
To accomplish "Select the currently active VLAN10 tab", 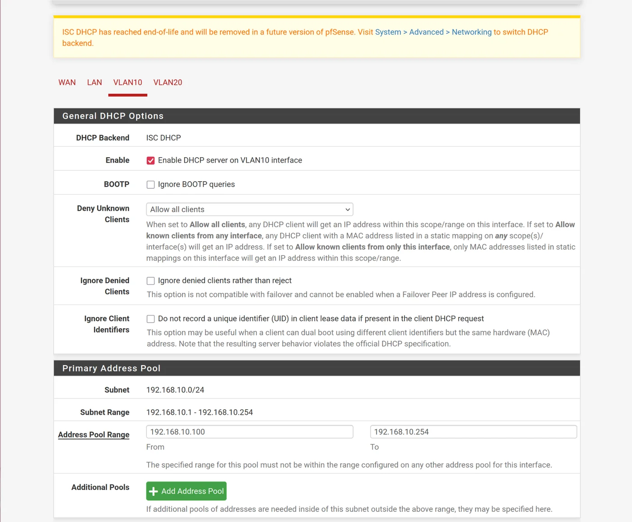I will tap(128, 82).
